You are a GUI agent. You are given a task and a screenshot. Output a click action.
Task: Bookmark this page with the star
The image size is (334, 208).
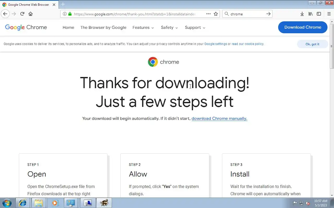216,14
